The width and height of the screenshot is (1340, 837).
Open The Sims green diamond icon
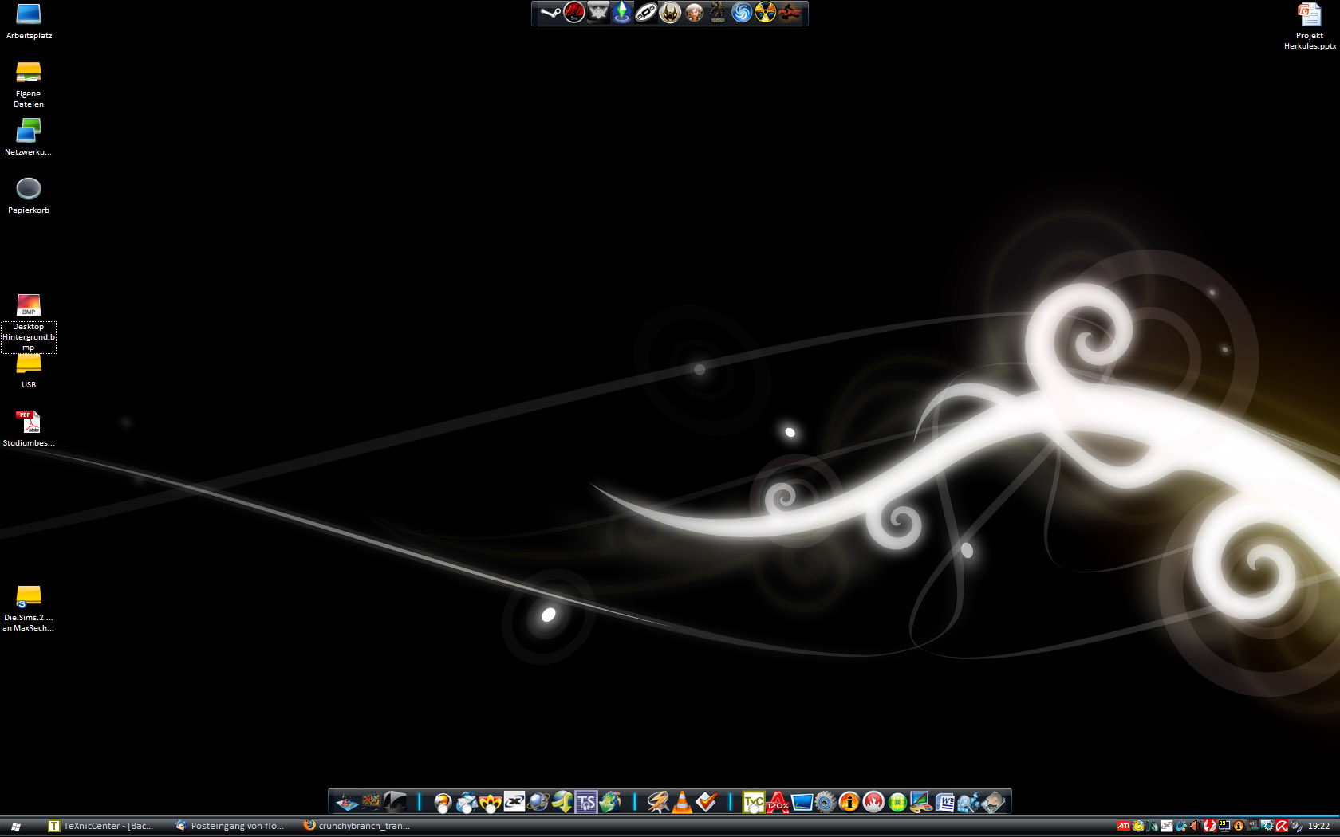point(622,13)
